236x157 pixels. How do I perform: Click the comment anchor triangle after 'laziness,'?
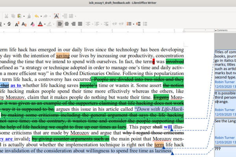172,153
